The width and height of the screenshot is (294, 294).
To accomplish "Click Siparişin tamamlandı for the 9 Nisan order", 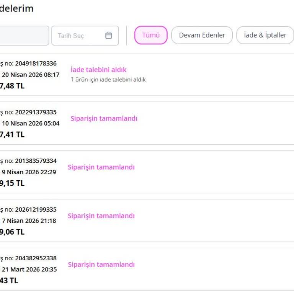I will [101, 167].
